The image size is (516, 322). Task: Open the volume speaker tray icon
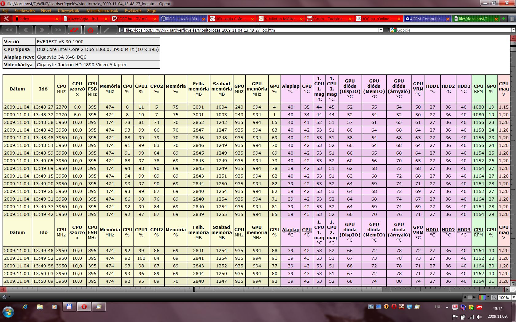(x=479, y=317)
